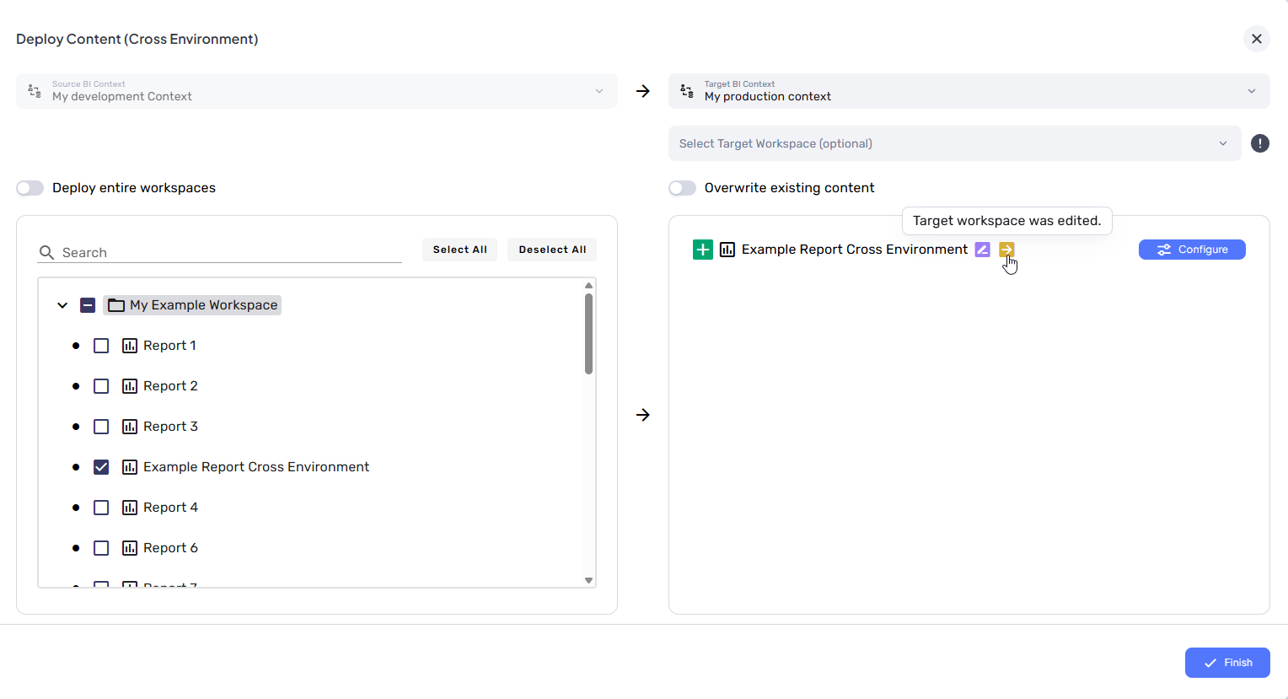The height and width of the screenshot is (699, 1288).
Task: Select the Report 3 label
Action: coord(170,427)
